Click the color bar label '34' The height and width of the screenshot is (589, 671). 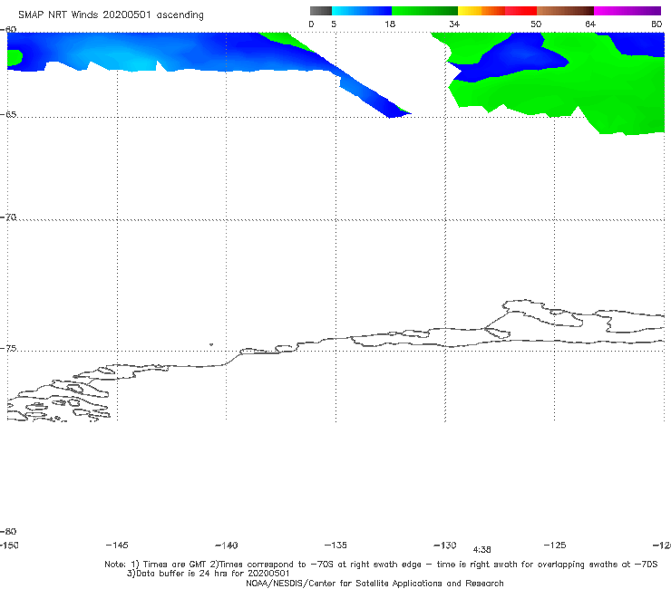click(x=454, y=24)
